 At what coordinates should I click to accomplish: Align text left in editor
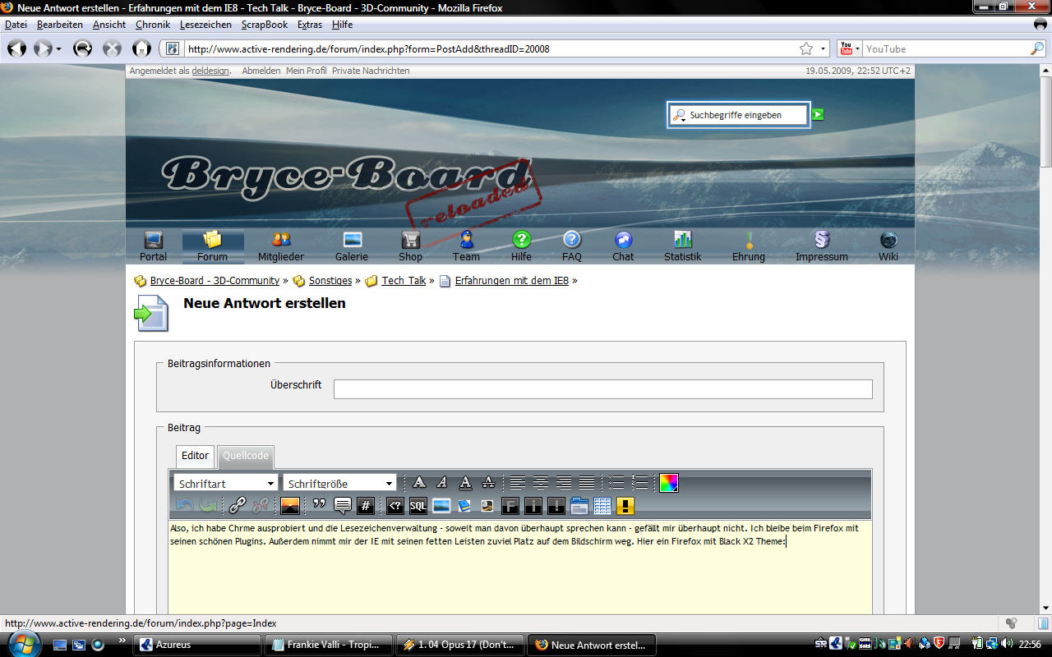(x=517, y=483)
